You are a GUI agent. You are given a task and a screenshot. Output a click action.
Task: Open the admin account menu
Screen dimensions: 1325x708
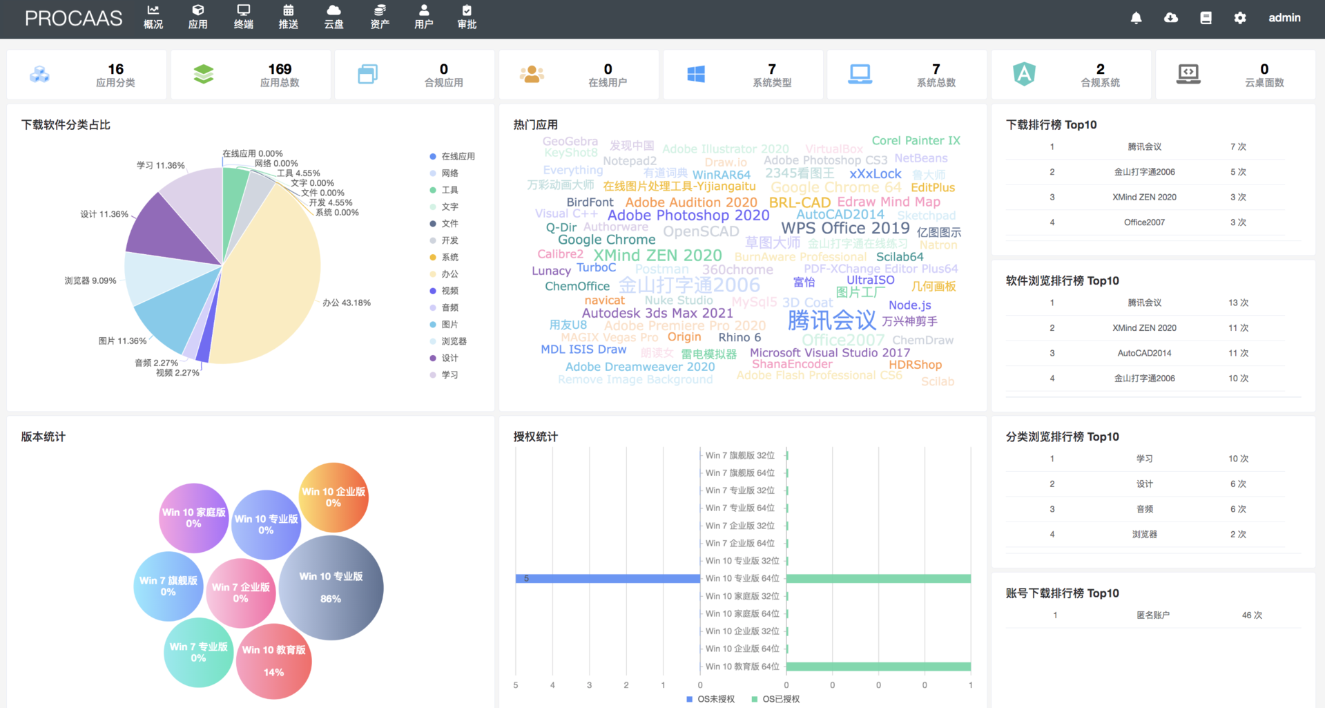[x=1284, y=18]
